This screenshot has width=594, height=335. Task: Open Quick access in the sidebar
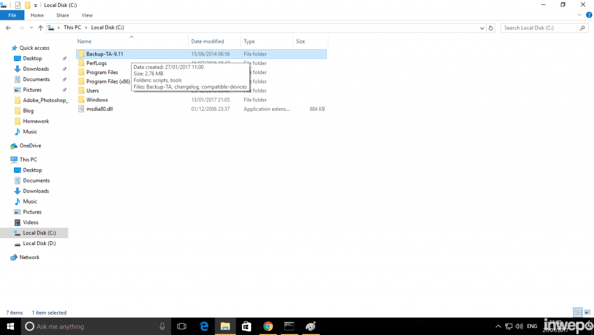pos(34,48)
